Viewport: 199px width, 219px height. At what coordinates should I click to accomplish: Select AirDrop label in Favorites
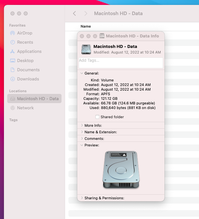[x=25, y=33]
